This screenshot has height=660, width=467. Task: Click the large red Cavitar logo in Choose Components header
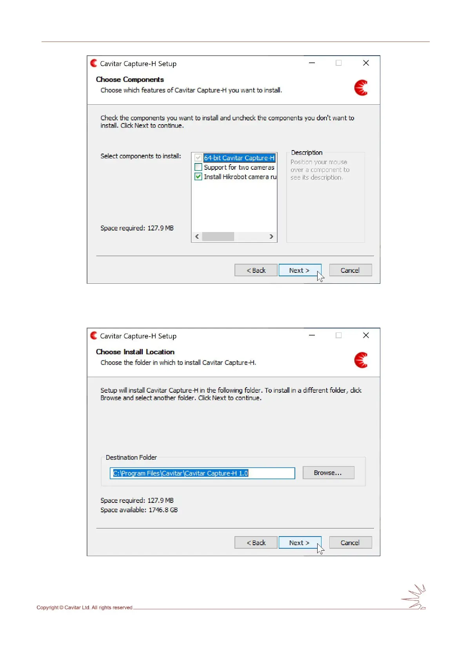(x=361, y=87)
